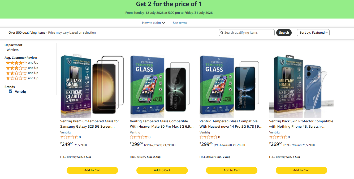Add Nothing Phone 4B skin protector to cart
The height and width of the screenshot is (179, 354).
coord(301,170)
